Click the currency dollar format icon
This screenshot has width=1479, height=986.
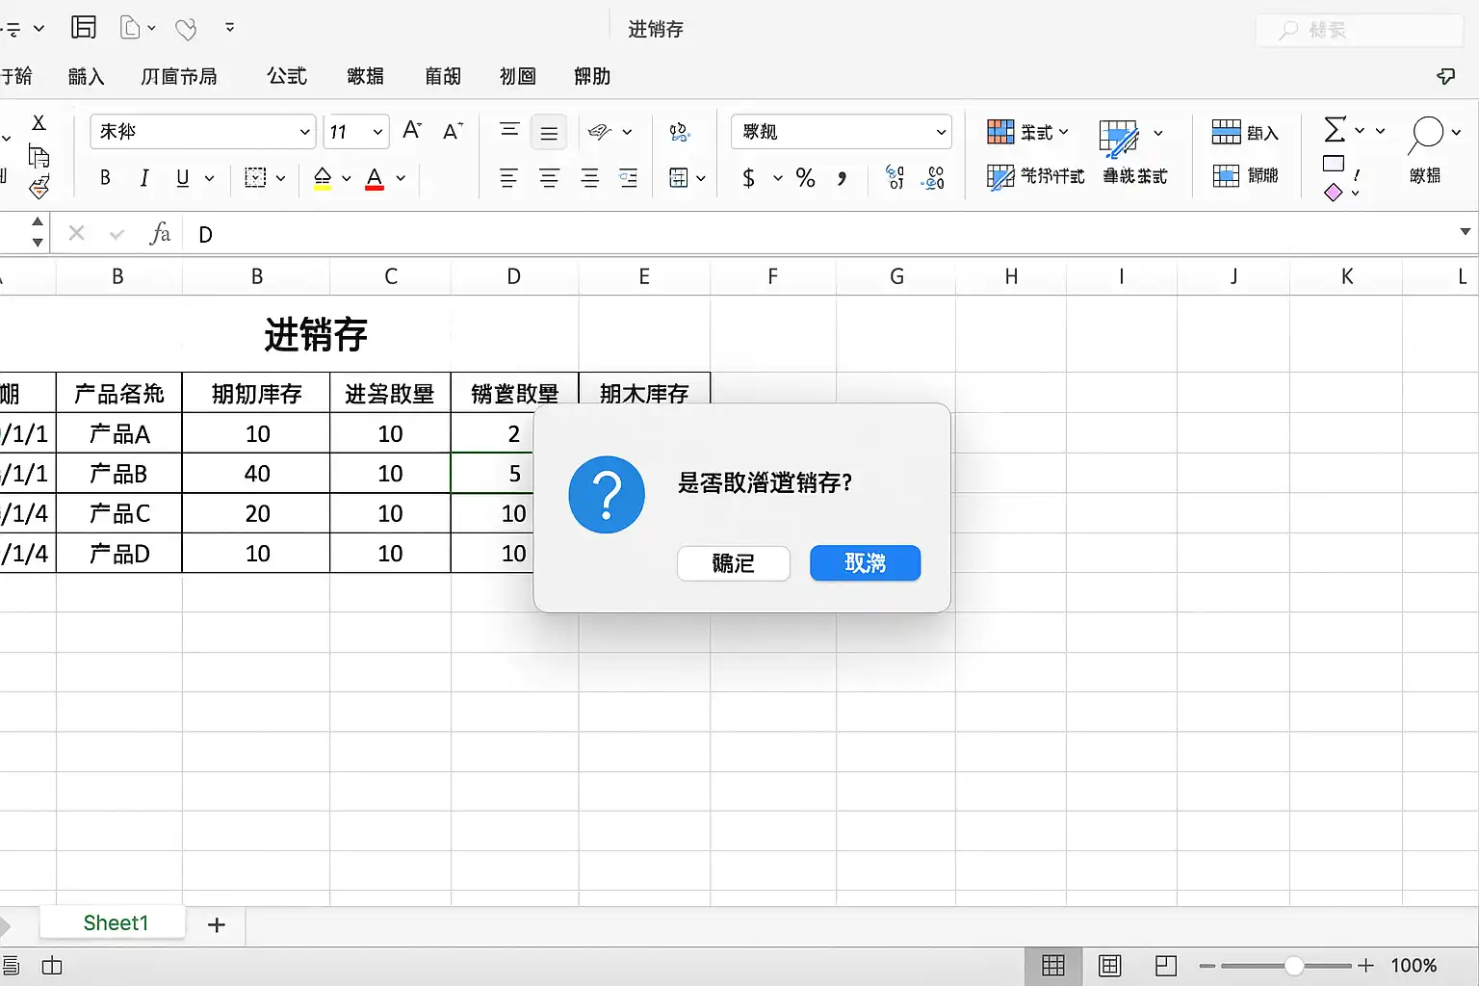[x=748, y=178]
